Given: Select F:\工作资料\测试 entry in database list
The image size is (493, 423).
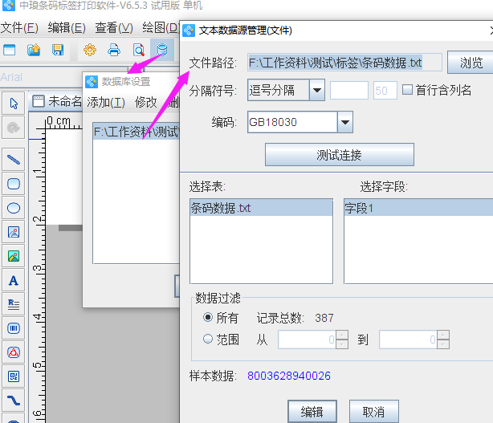Looking at the screenshot, I should 136,132.
